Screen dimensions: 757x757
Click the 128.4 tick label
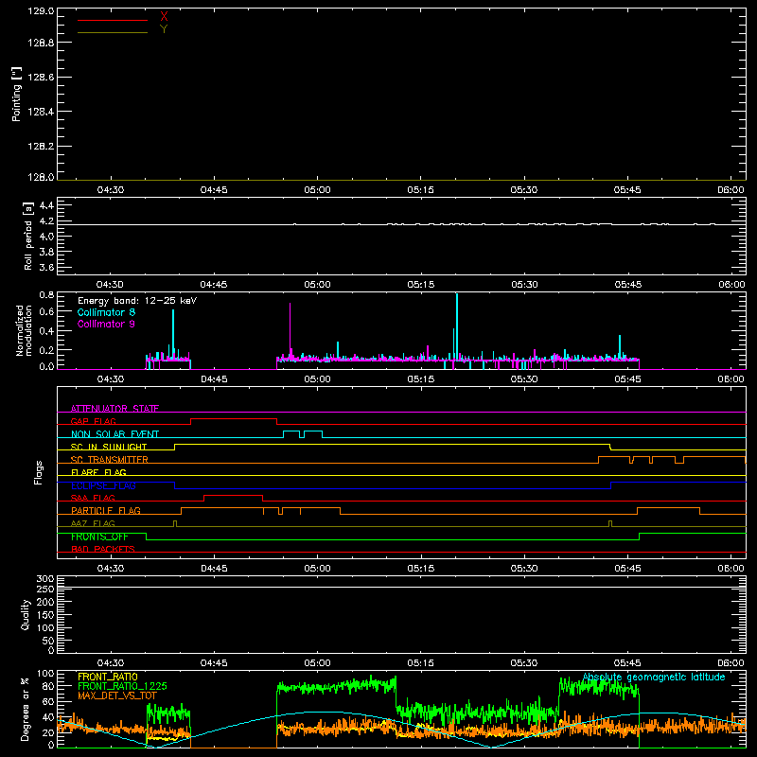[41, 112]
